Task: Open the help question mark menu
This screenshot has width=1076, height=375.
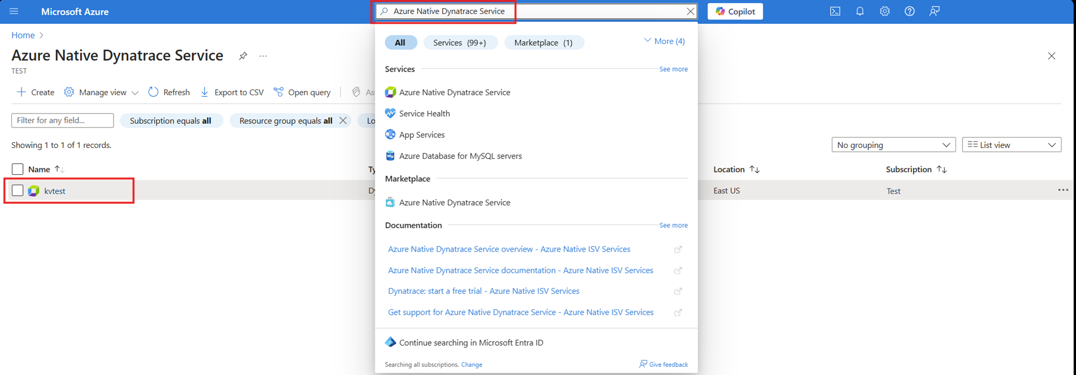Action: pyautogui.click(x=909, y=11)
